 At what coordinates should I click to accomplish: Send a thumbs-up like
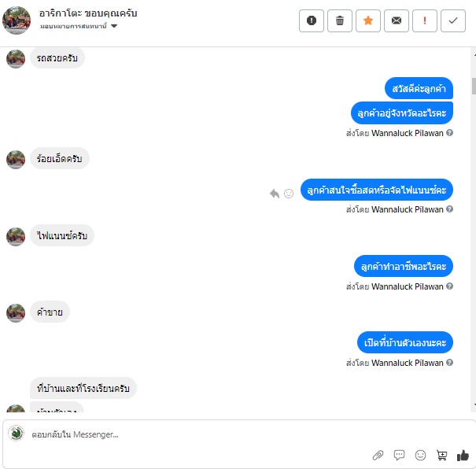[x=463, y=455]
